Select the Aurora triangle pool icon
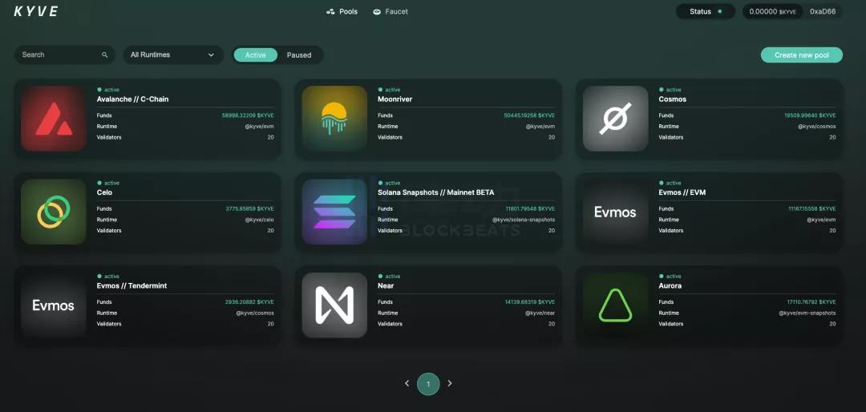Image resolution: width=866 pixels, height=412 pixels. tap(615, 305)
